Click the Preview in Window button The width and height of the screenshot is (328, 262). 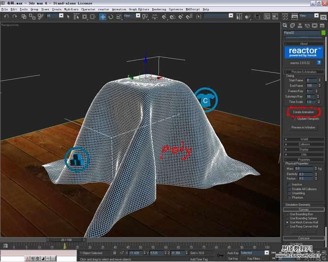click(303, 127)
